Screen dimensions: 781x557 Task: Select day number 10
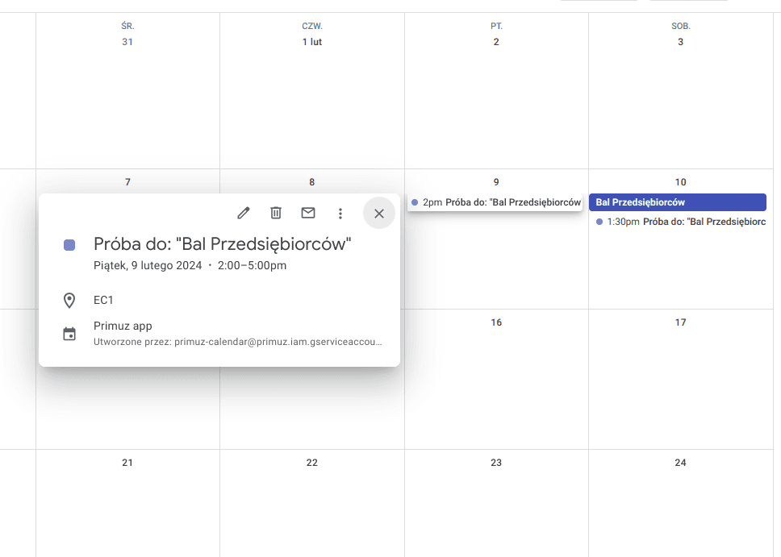680,182
